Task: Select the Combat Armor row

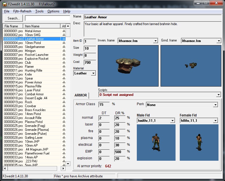Action: coord(34,94)
